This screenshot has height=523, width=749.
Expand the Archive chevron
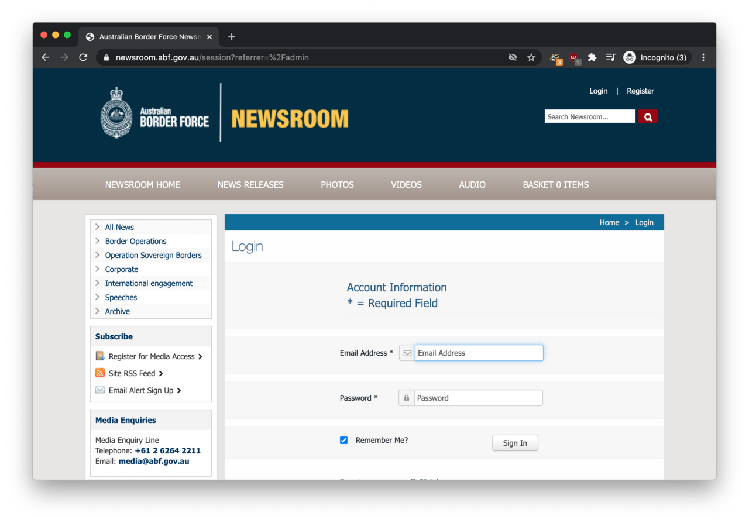[97, 311]
